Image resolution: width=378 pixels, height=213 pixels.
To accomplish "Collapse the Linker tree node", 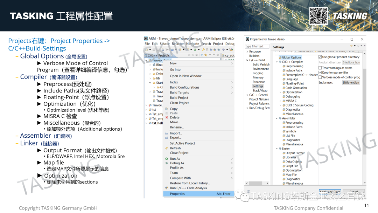I will [277, 149].
